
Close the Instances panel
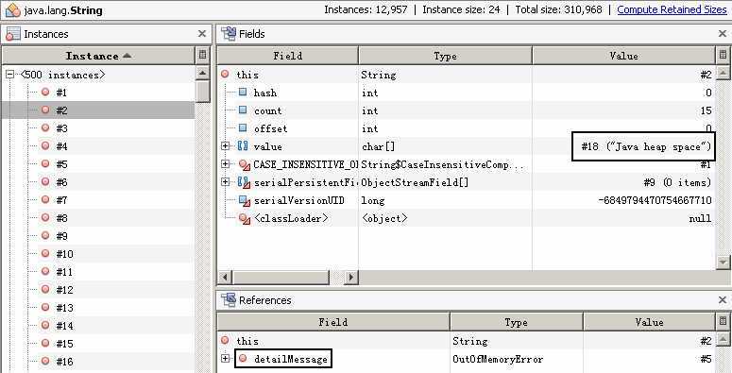202,34
